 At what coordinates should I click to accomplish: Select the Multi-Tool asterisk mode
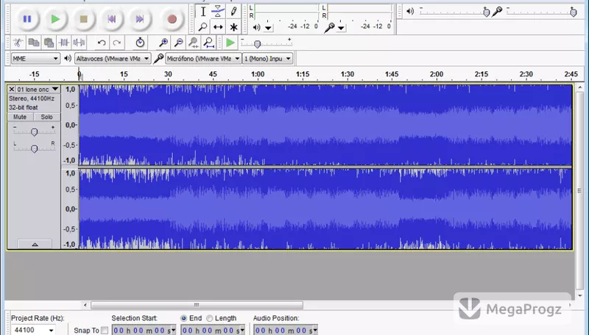233,27
